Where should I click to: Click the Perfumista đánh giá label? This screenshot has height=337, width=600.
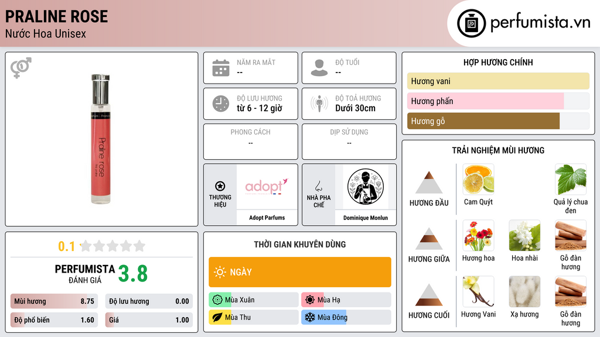point(85,274)
